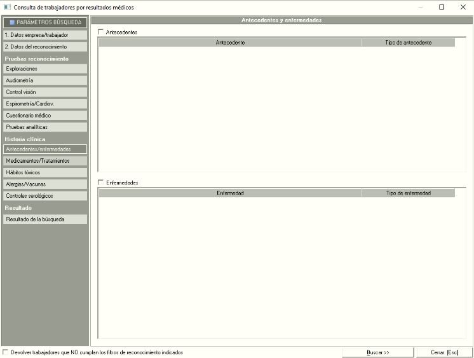Click the Tipo de antecedente column header
Screen dimensions: 474x358
409,43
